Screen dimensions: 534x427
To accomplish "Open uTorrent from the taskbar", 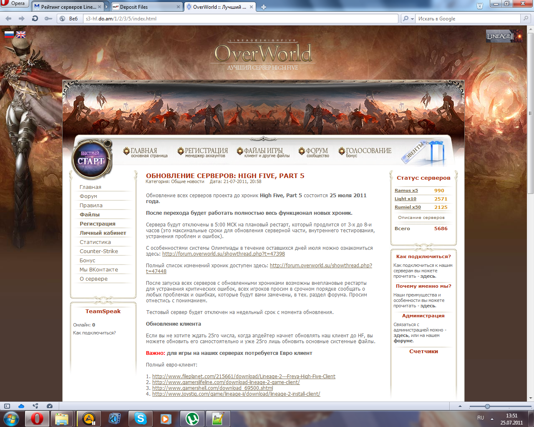I will (x=192, y=418).
